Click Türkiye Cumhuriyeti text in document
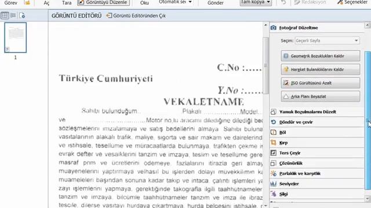371x208 pixels. click(106, 79)
